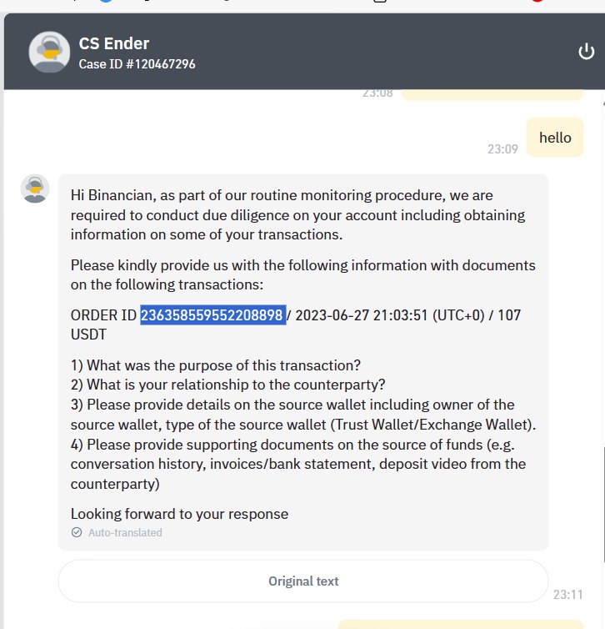Screen dimensions: 605x629
Task: Click the Looking forward to your response line
Action: pos(179,514)
